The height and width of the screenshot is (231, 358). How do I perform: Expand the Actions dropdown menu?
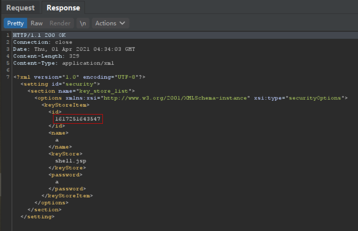tap(110, 23)
